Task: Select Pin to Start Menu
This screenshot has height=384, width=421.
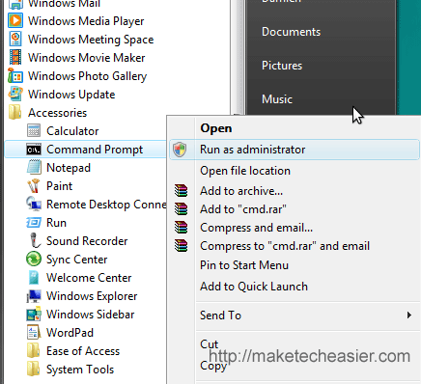Action: [244, 265]
